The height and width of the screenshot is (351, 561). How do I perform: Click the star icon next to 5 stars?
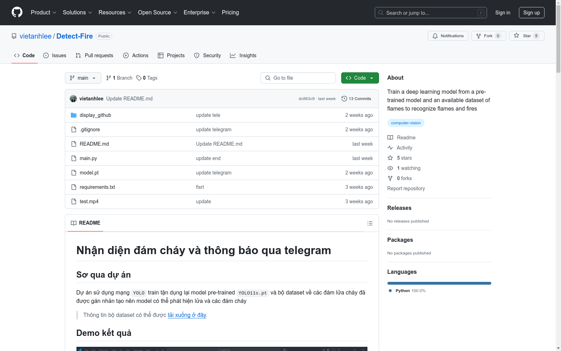click(390, 158)
